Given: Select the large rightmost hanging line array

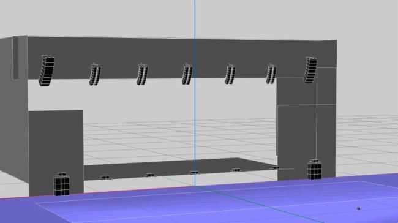Looking at the screenshot, I should (310, 70).
